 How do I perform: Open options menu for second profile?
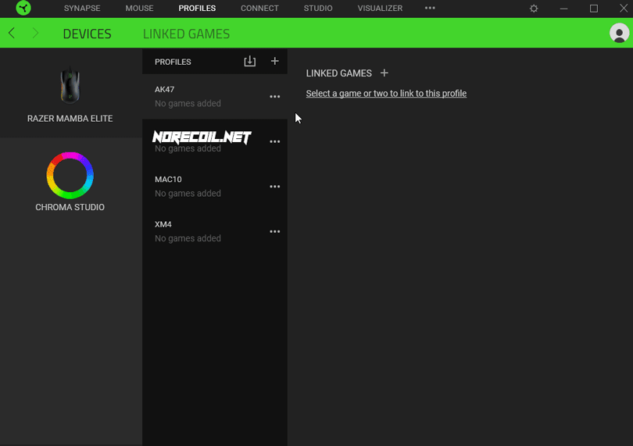[x=275, y=141]
